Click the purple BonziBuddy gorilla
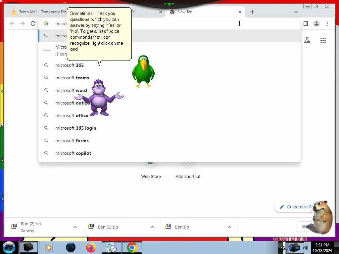 (99, 98)
